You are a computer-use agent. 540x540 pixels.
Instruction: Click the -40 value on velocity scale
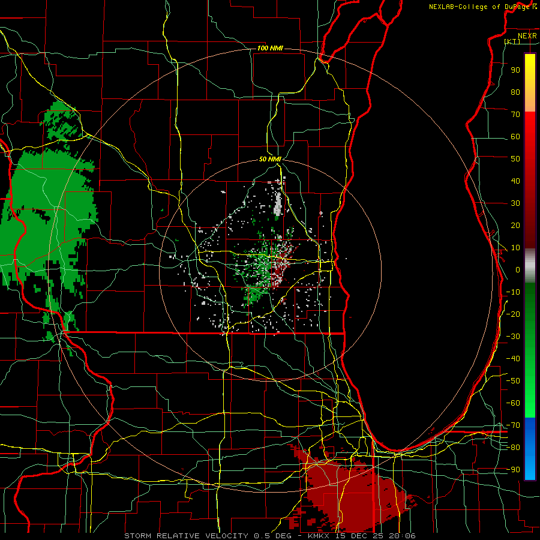pos(513,359)
